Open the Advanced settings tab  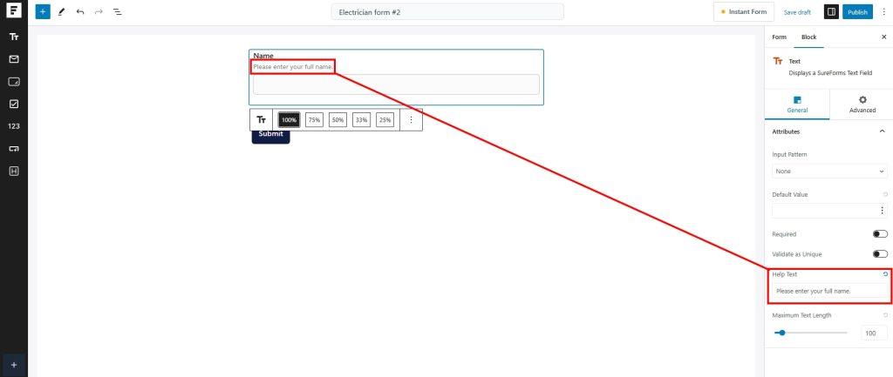coord(862,104)
